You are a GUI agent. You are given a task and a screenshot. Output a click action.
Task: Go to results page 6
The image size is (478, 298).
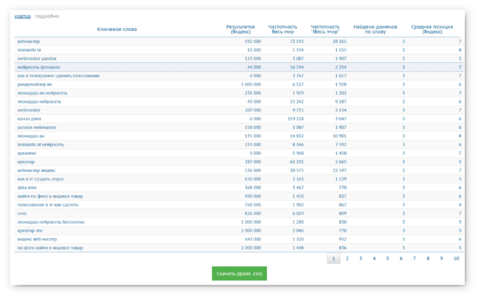coord(401,258)
